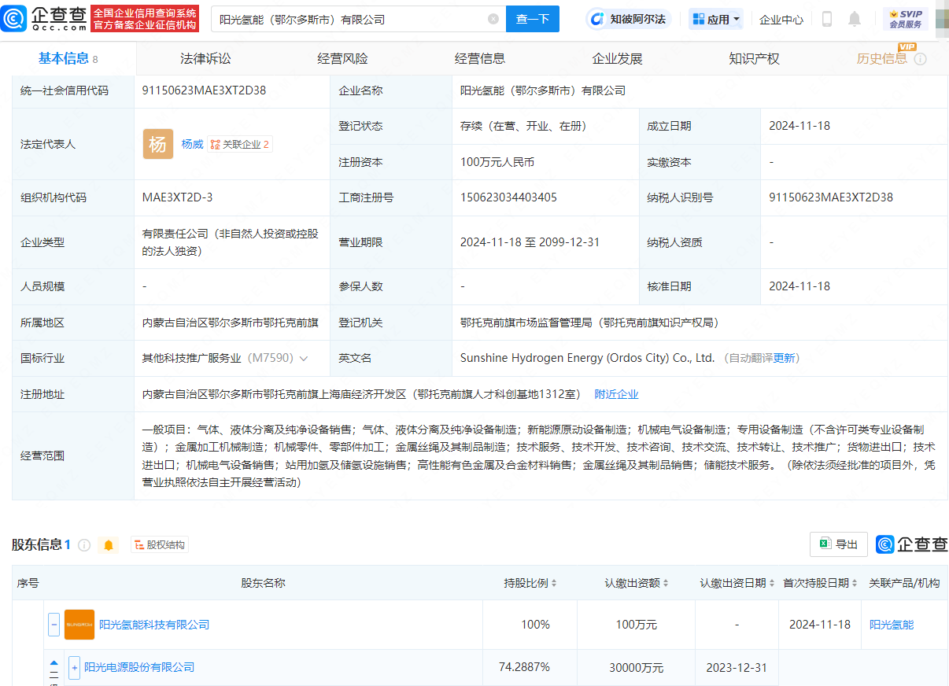
Task: Click the Qcc 企查查 logo in the header
Action: (x=44, y=19)
